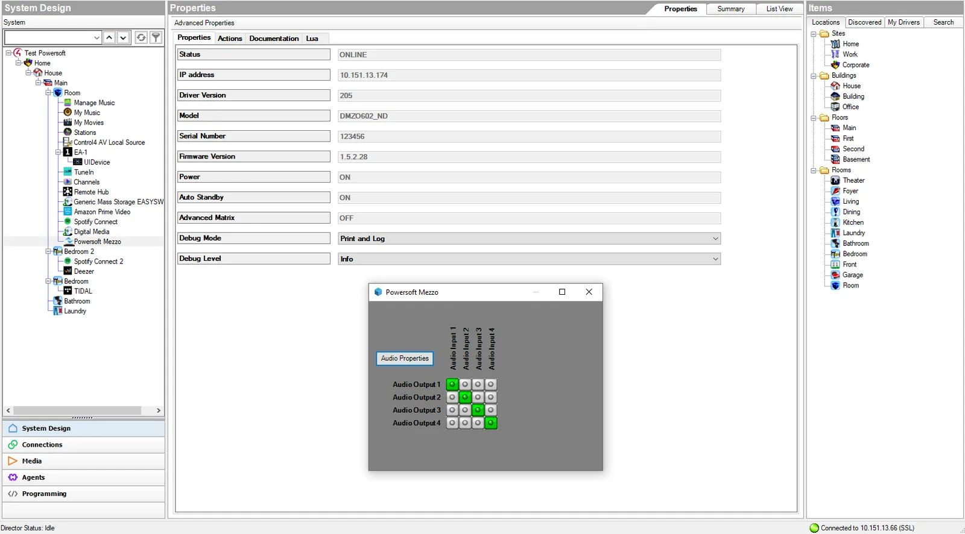The image size is (965, 534).
Task: Open the My Drivers tab
Action: coord(903,22)
